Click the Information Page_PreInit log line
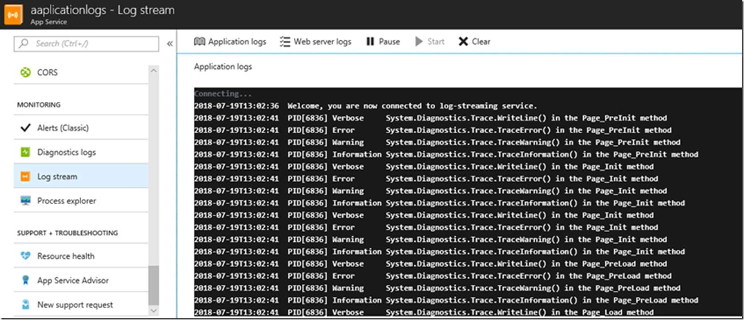 tap(446, 154)
